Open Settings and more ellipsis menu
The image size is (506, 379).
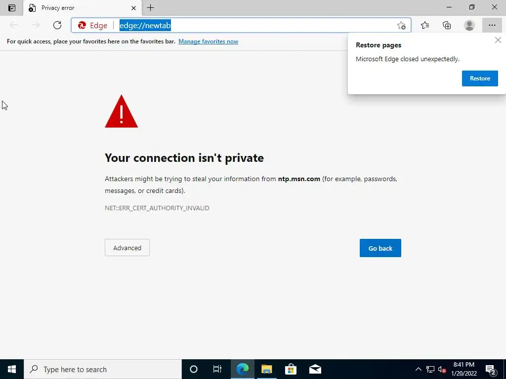[x=492, y=25]
